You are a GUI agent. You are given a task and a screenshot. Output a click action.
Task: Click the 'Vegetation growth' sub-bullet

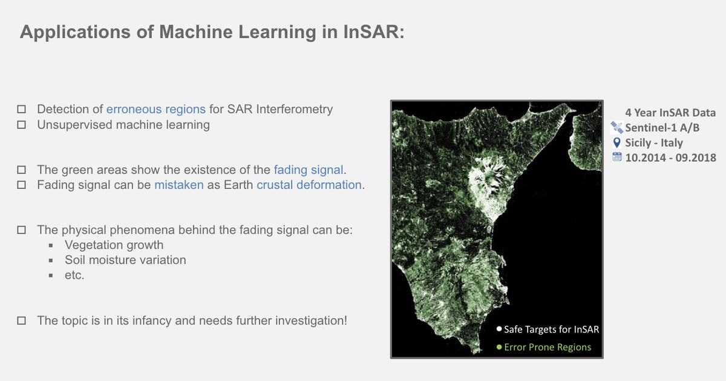point(114,245)
